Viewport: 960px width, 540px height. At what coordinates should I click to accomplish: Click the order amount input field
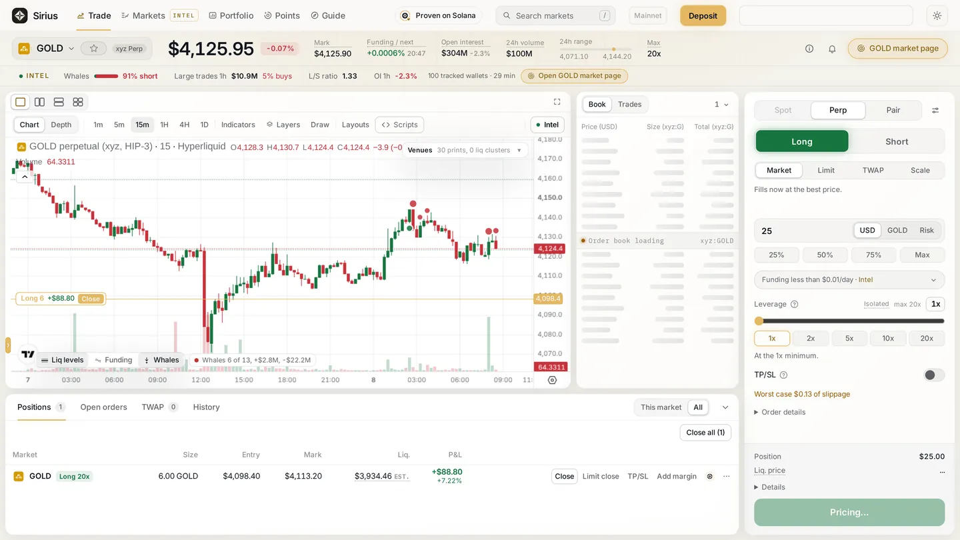[805, 231]
